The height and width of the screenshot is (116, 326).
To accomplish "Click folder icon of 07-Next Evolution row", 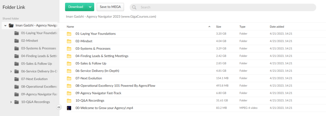I will point(69,79).
